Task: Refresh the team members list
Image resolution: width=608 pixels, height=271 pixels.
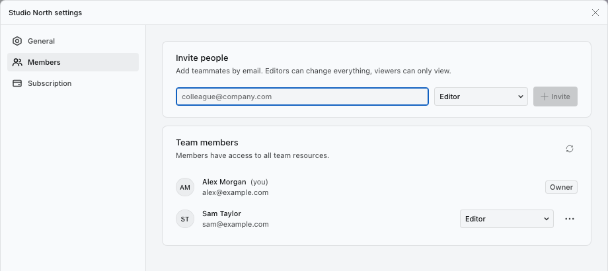Action: point(569,149)
